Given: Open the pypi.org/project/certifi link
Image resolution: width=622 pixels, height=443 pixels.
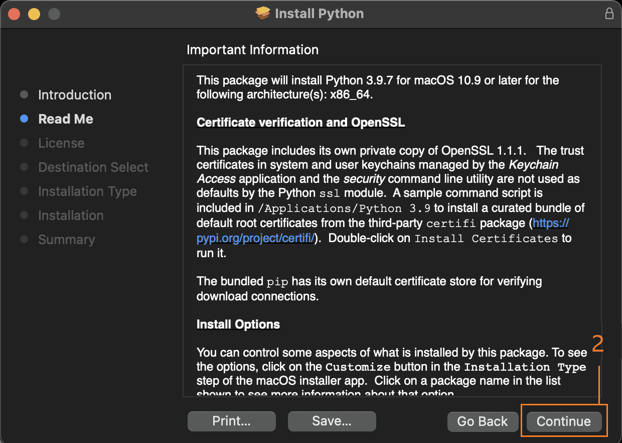Looking at the screenshot, I should point(256,238).
